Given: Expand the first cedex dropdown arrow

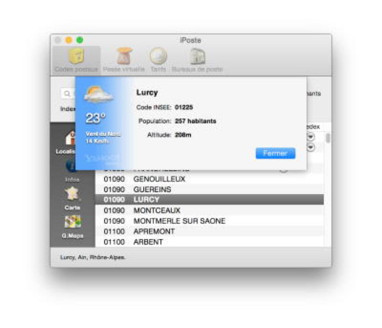Looking at the screenshot, I should pyautogui.click(x=311, y=137).
